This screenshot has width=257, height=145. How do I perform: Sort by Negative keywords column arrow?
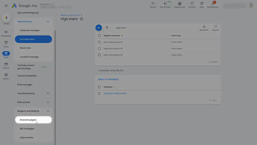[122, 35]
